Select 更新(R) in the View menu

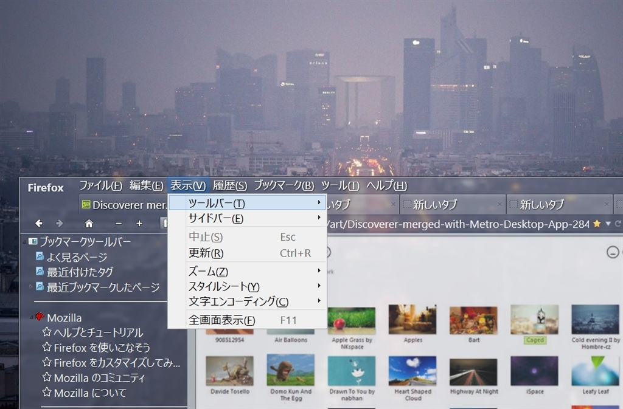(247, 253)
